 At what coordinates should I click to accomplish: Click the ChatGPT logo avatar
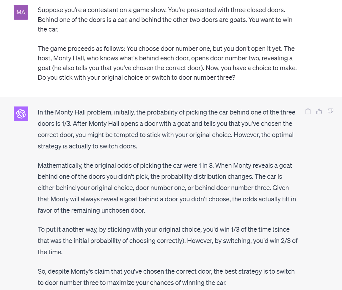(21, 114)
